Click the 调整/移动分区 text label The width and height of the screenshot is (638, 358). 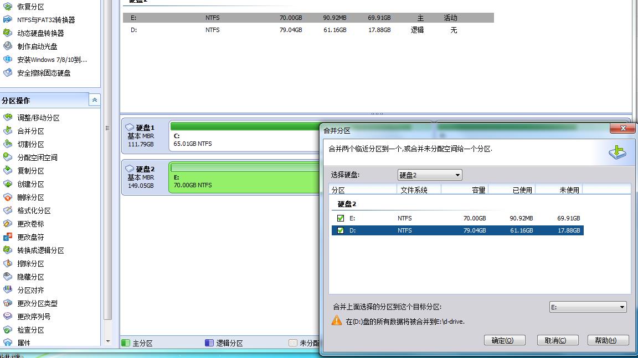point(38,118)
